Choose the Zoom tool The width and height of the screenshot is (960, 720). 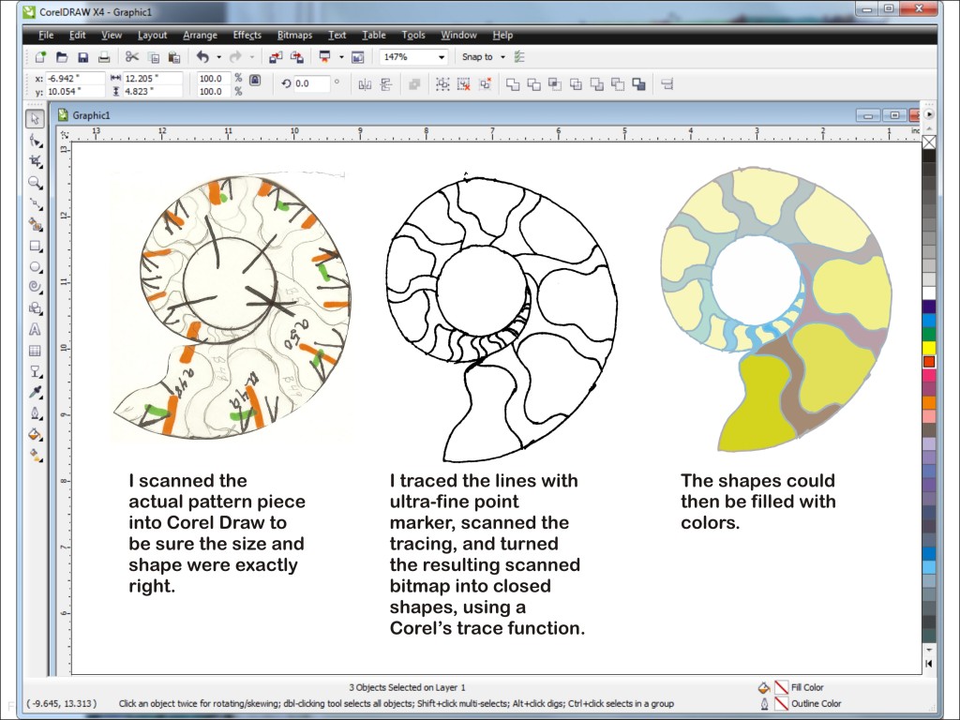pyautogui.click(x=35, y=183)
